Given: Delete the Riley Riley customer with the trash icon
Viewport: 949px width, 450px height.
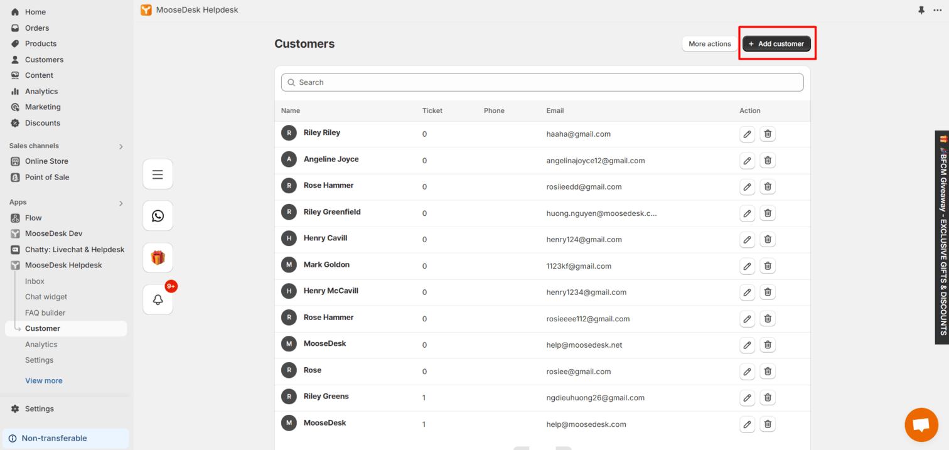Looking at the screenshot, I should (x=768, y=134).
